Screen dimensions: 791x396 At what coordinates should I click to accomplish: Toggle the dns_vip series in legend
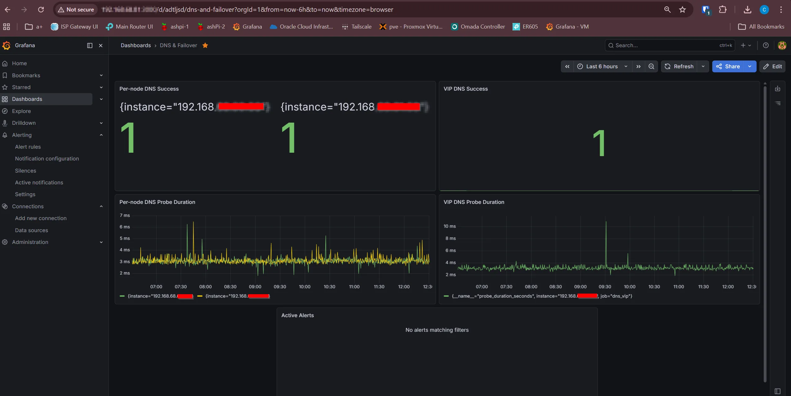pos(538,296)
